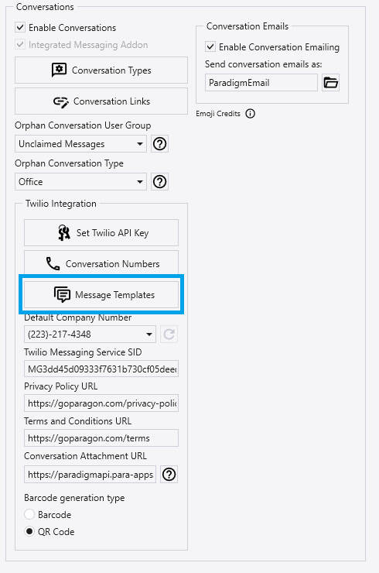
Task: Open Message Templates
Action: click(101, 294)
